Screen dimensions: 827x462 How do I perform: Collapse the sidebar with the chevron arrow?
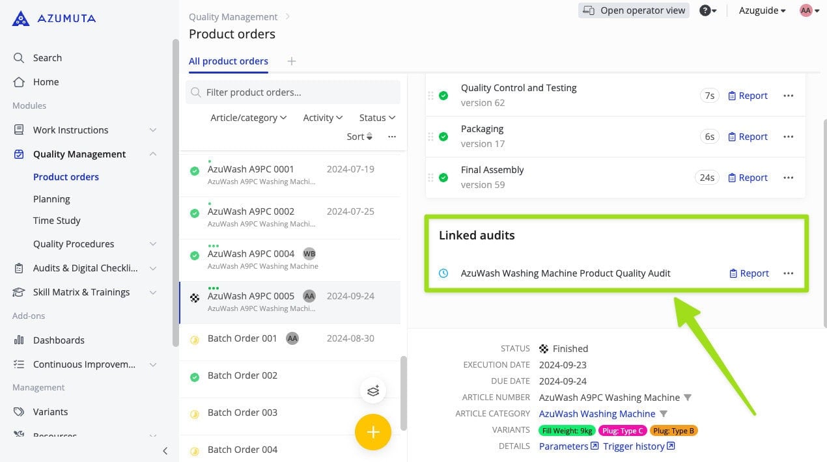pos(165,450)
